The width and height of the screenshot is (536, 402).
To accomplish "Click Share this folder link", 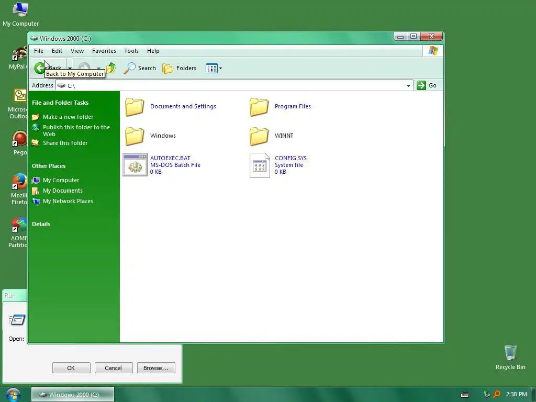I will (65, 143).
